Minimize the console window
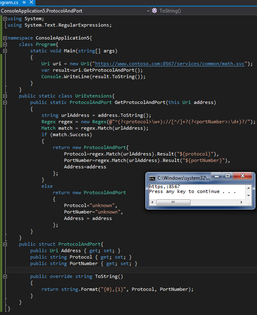This screenshot has height=315, width=257. point(216,176)
